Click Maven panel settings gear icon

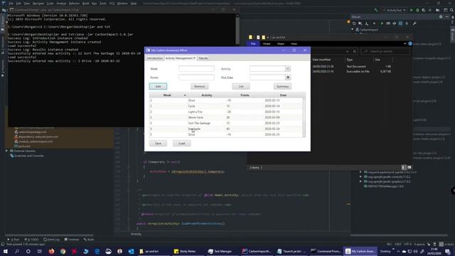[x=441, y=17]
